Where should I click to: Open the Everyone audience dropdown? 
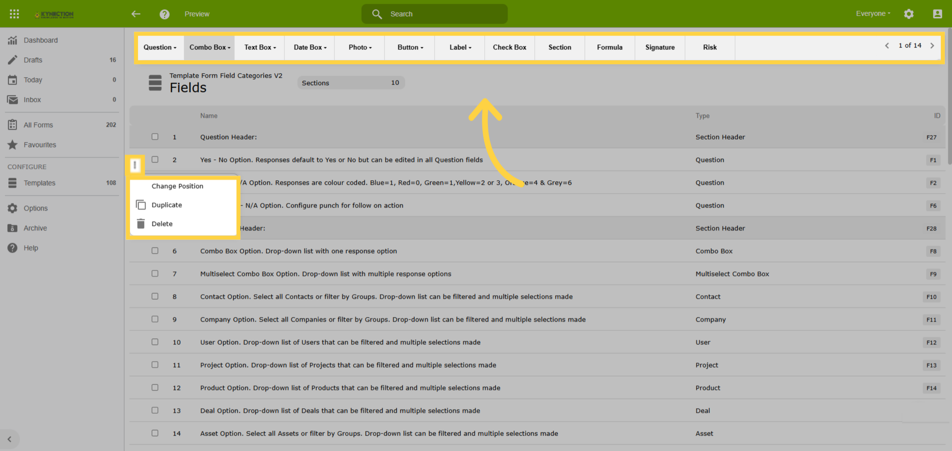coord(873,13)
